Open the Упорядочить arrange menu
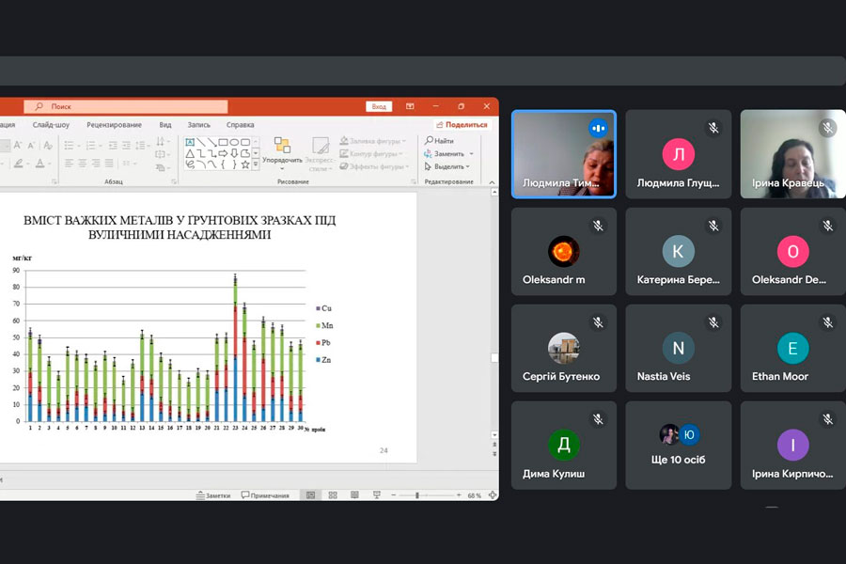The height and width of the screenshot is (564, 846). [282, 152]
